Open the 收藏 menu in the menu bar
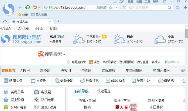 pos(139,2)
